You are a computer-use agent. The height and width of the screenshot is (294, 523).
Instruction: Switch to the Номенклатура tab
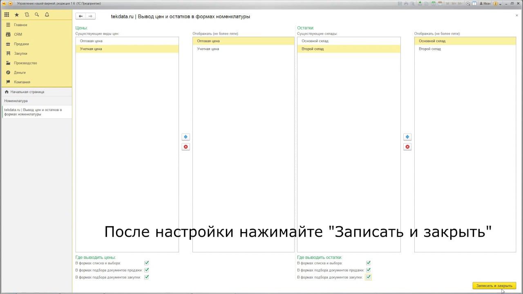[37, 101]
